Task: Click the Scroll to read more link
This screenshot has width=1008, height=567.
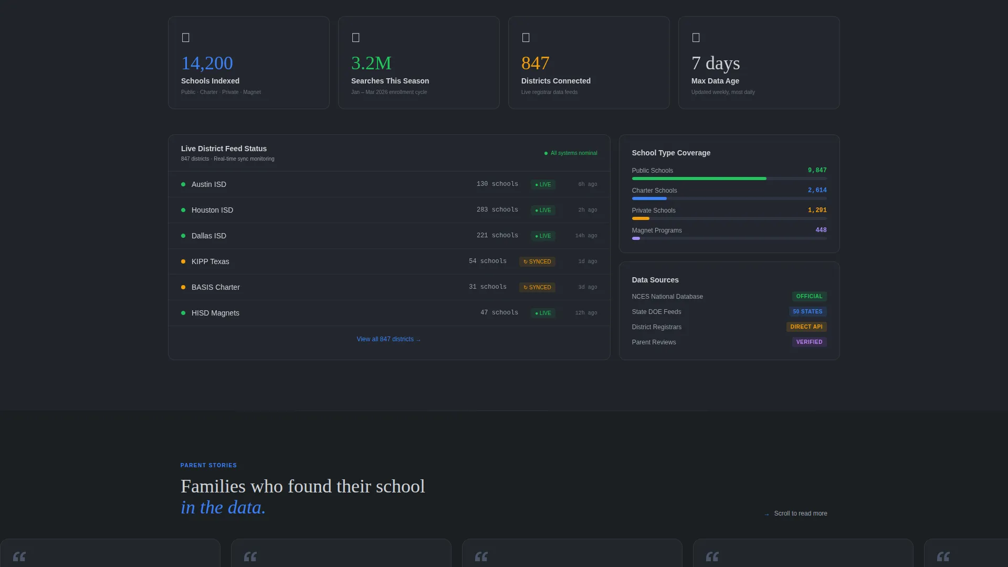Action: [x=796, y=513]
